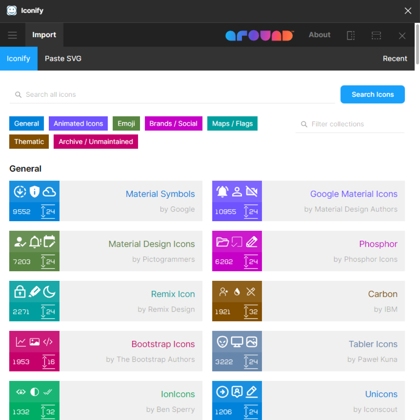
Task: Click Google Material Icons bell sample icon
Action: point(222,192)
